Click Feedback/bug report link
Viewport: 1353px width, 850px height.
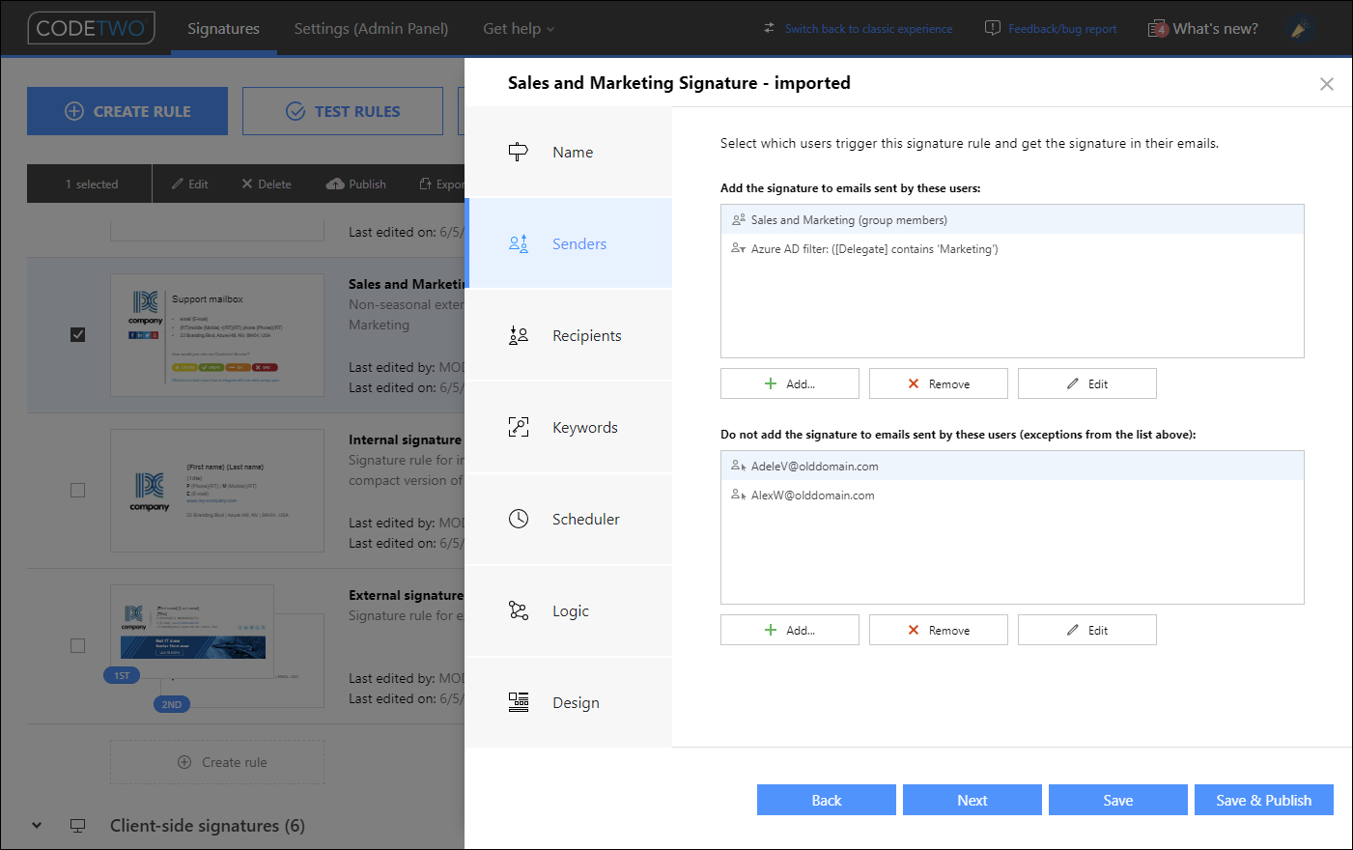1062,29
